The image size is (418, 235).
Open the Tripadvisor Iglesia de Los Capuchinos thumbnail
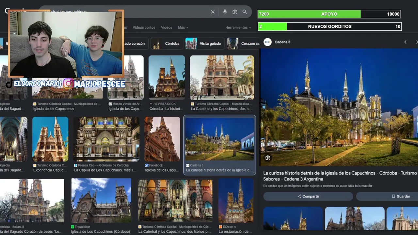101,201
